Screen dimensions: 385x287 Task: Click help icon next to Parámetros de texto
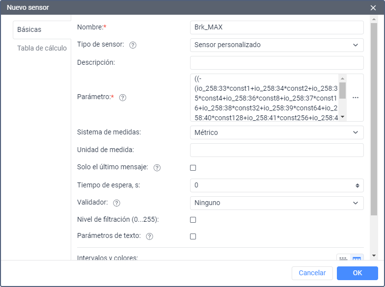pos(150,236)
